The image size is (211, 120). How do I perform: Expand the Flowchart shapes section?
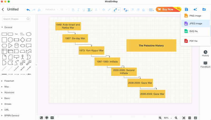(8, 81)
